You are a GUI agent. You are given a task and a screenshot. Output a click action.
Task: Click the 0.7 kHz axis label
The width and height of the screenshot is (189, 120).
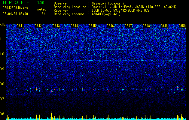coord(2,99)
